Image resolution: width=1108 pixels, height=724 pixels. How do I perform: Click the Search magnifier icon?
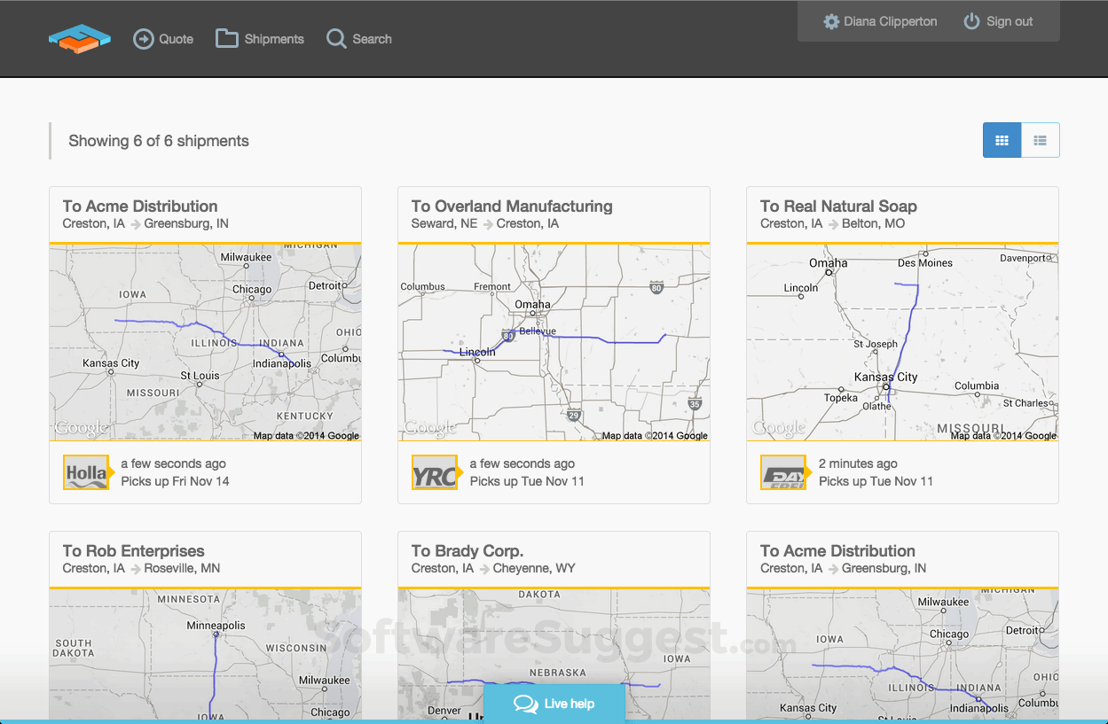click(x=335, y=38)
